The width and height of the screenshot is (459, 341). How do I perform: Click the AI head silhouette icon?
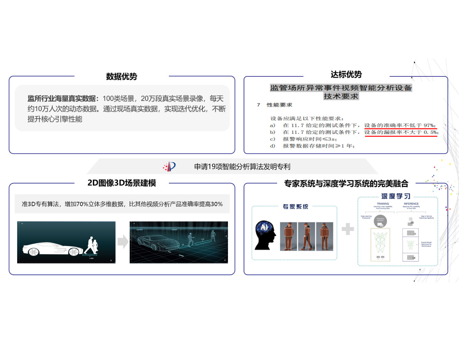tap(266, 235)
